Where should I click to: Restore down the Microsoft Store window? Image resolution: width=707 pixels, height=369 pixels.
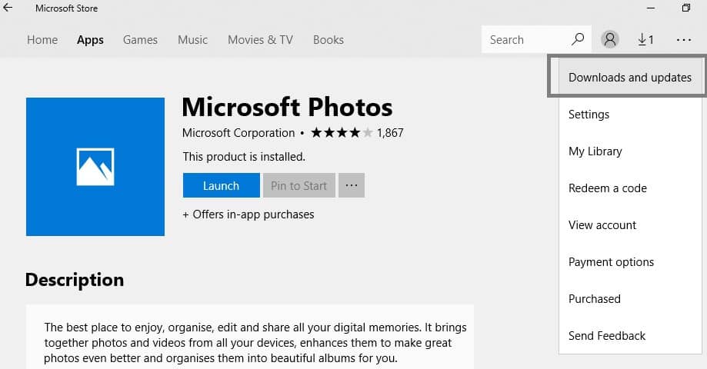pyautogui.click(x=685, y=8)
